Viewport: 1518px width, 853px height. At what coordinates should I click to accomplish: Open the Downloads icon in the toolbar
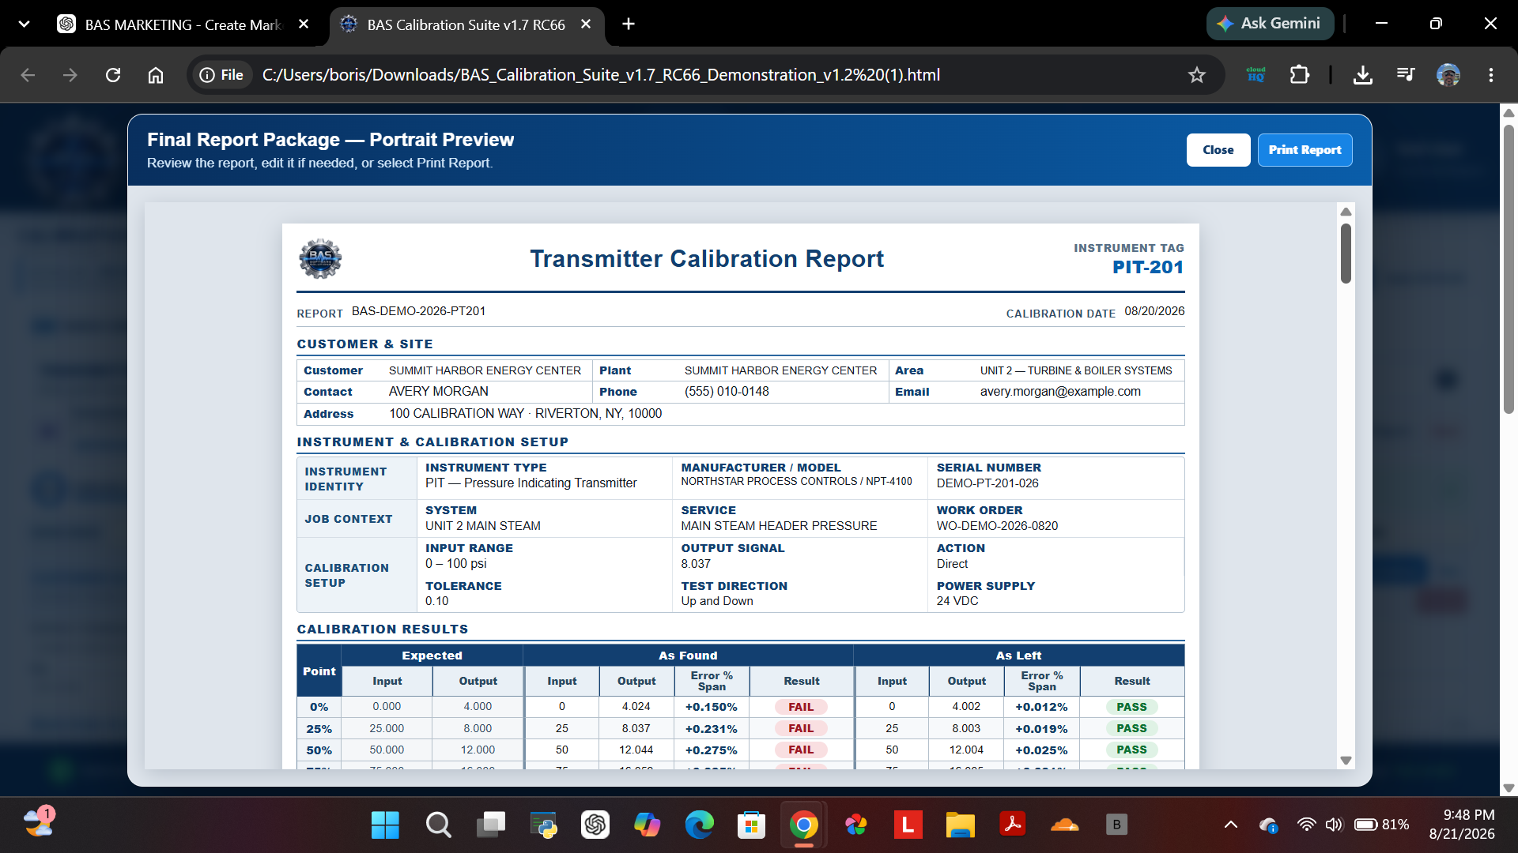[1362, 75]
